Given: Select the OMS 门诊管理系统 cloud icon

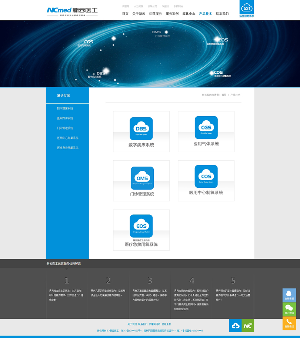Looking at the screenshot, I should 142,178.
